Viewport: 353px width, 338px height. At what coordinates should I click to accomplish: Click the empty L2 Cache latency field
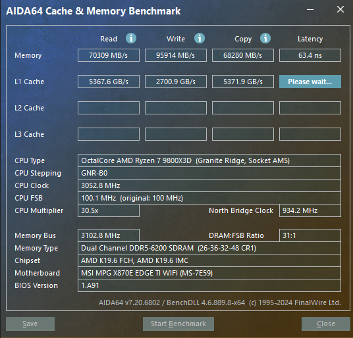point(310,108)
